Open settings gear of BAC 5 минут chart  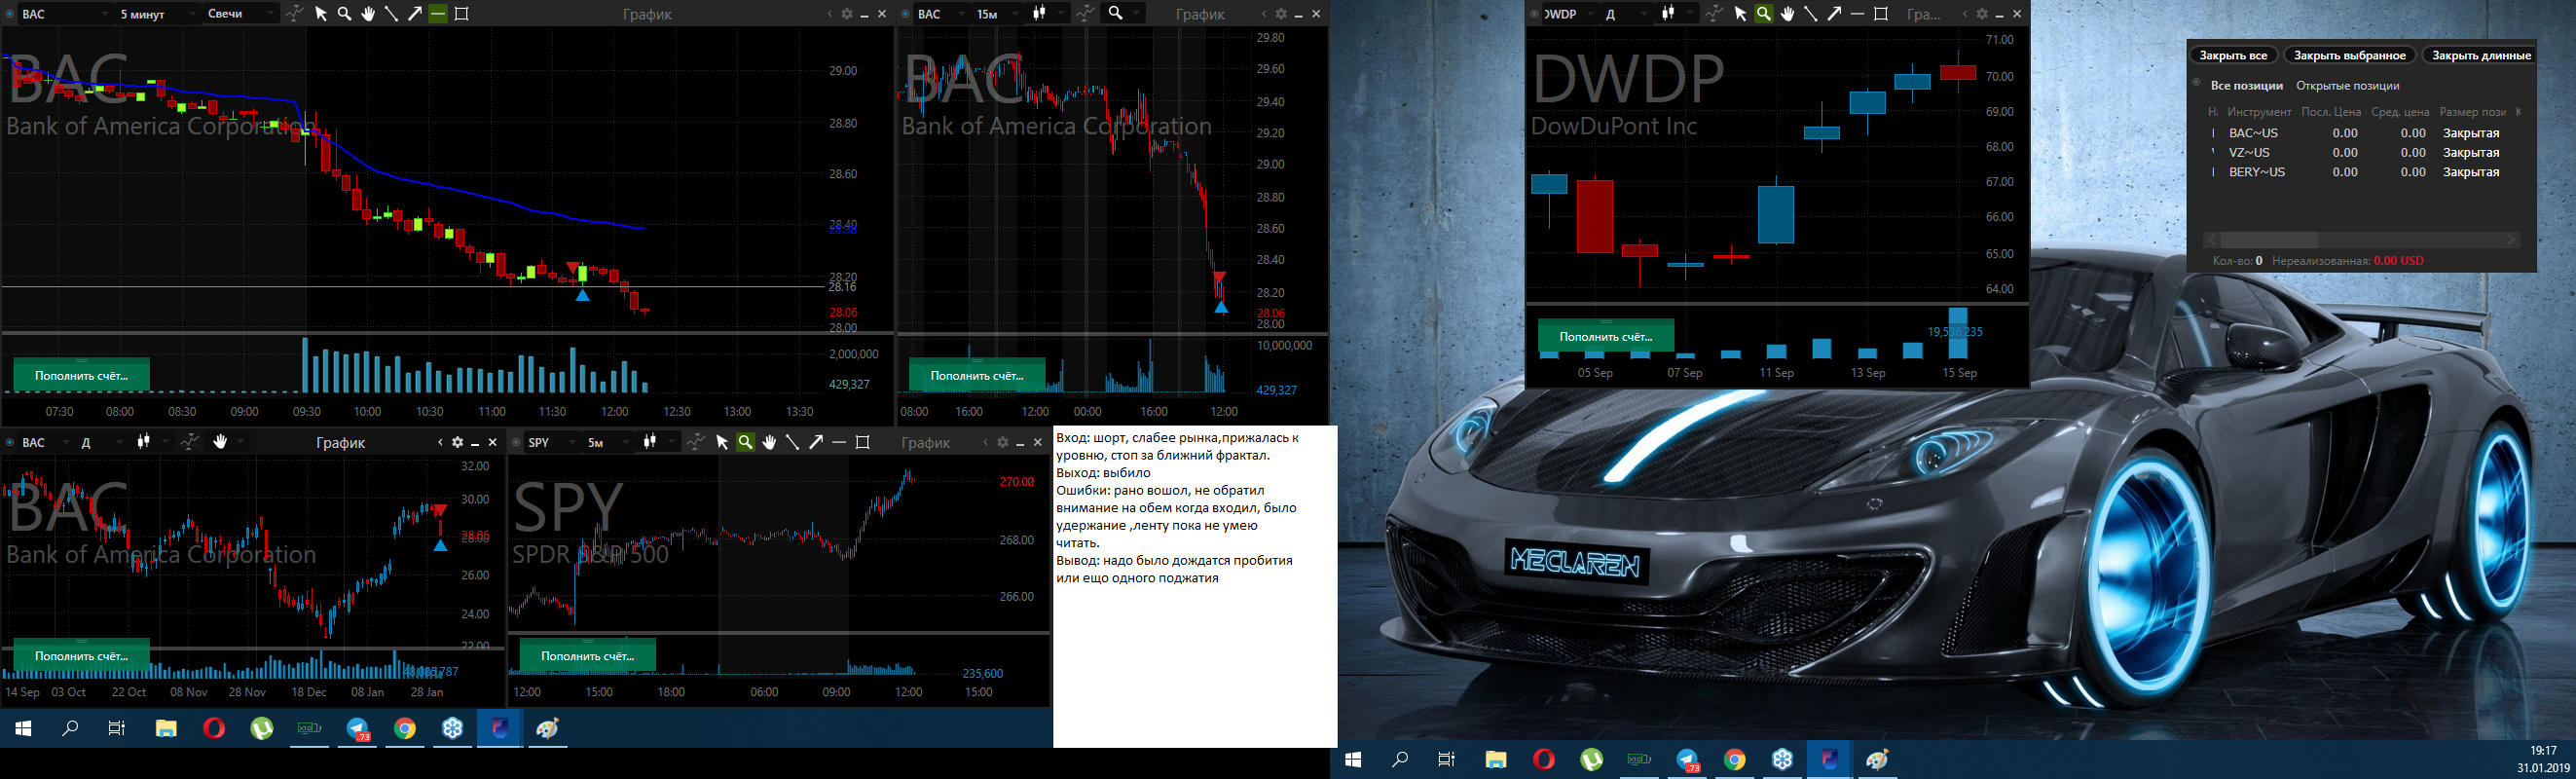(847, 14)
